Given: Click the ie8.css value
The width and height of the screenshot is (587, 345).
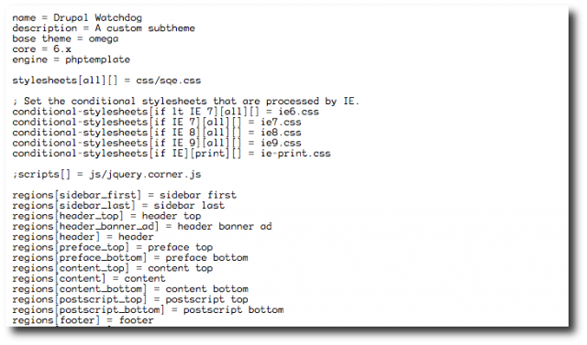Looking at the screenshot, I should 281,133.
